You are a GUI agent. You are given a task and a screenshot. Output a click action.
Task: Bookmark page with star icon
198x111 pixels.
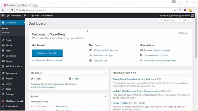pyautogui.click(x=175, y=10)
